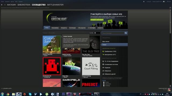Open uTorrent from taskbar
Screen dimensions: 172x96
pyautogui.click(x=47, y=94)
